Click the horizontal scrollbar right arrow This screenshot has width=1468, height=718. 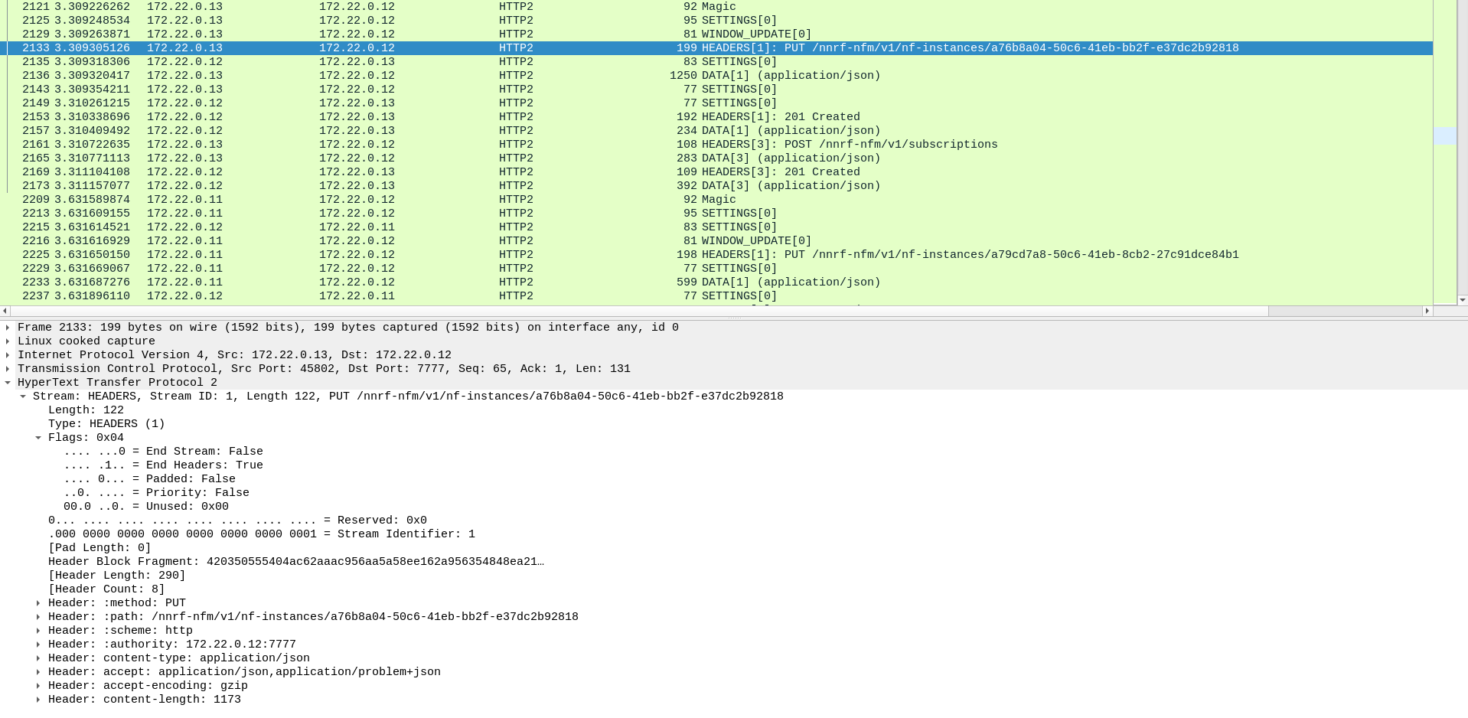[x=1428, y=311]
